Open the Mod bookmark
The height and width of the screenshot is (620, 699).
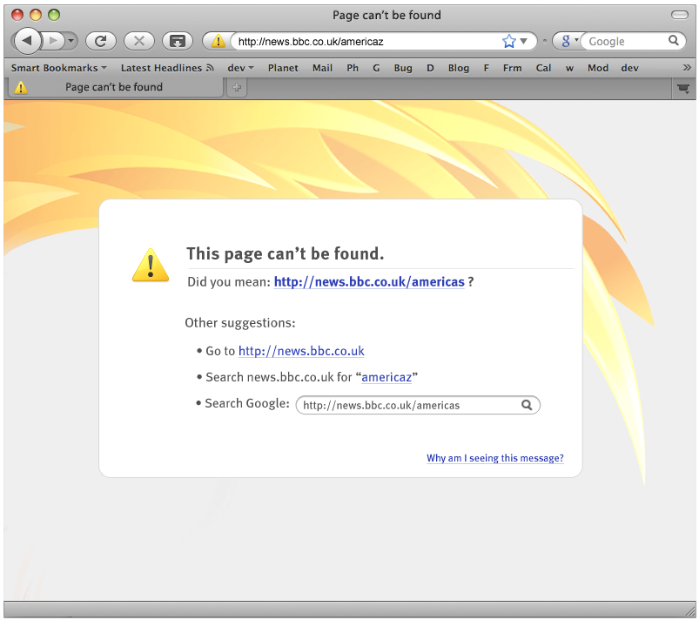(598, 68)
